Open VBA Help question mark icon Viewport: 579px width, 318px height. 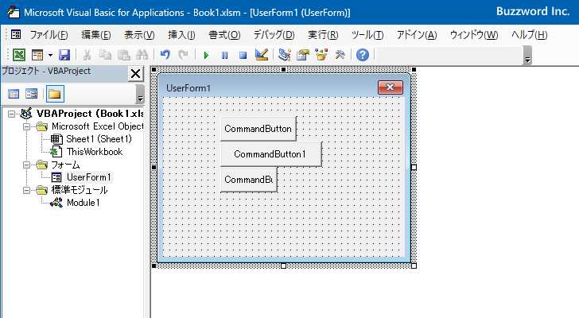tap(363, 55)
